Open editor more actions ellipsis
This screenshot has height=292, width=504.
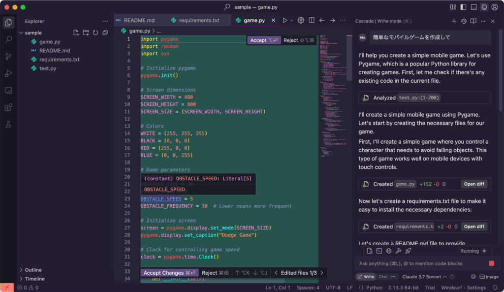(343, 20)
